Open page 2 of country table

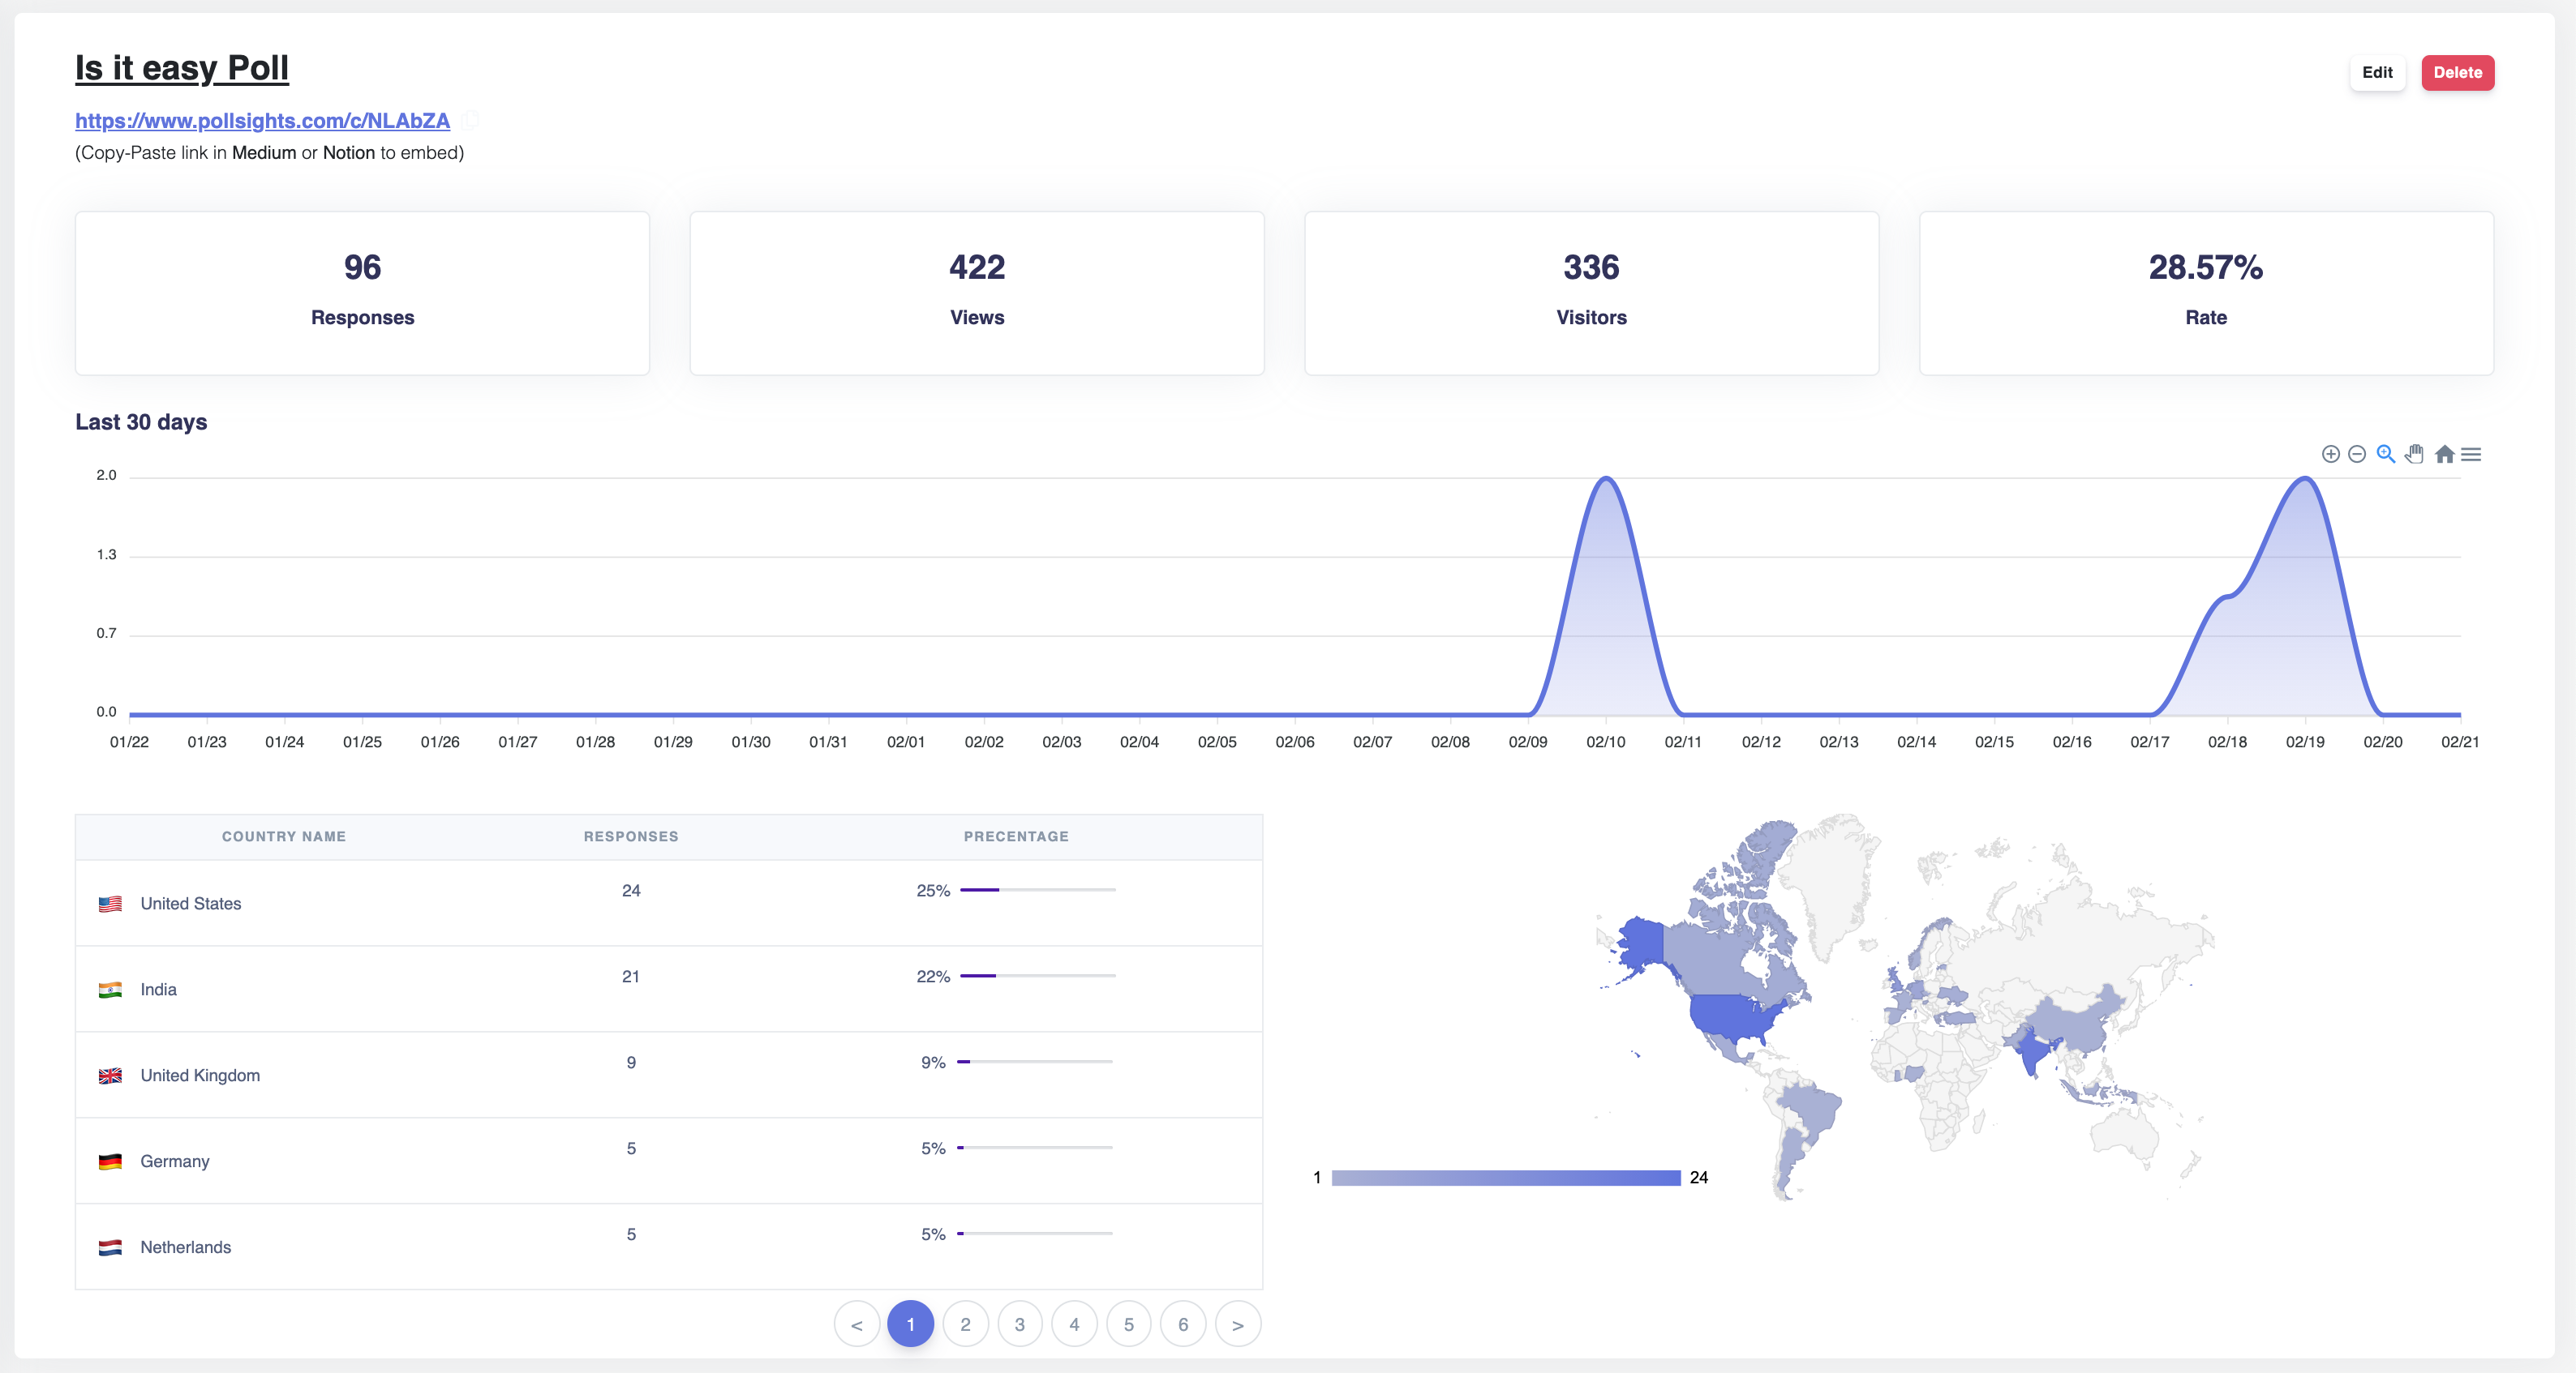pos(965,1325)
